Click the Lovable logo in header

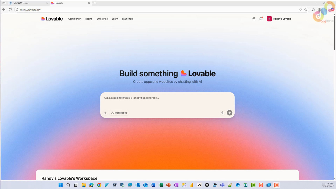[52, 19]
